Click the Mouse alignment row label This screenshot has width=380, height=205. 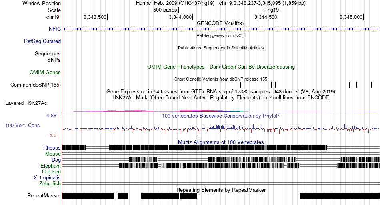(x=53, y=154)
